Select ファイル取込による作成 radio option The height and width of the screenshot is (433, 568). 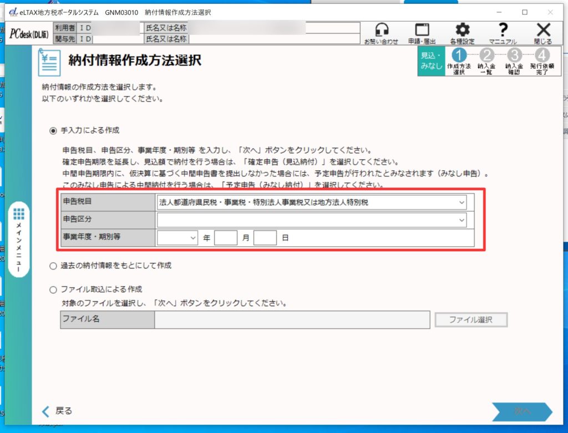(53, 289)
